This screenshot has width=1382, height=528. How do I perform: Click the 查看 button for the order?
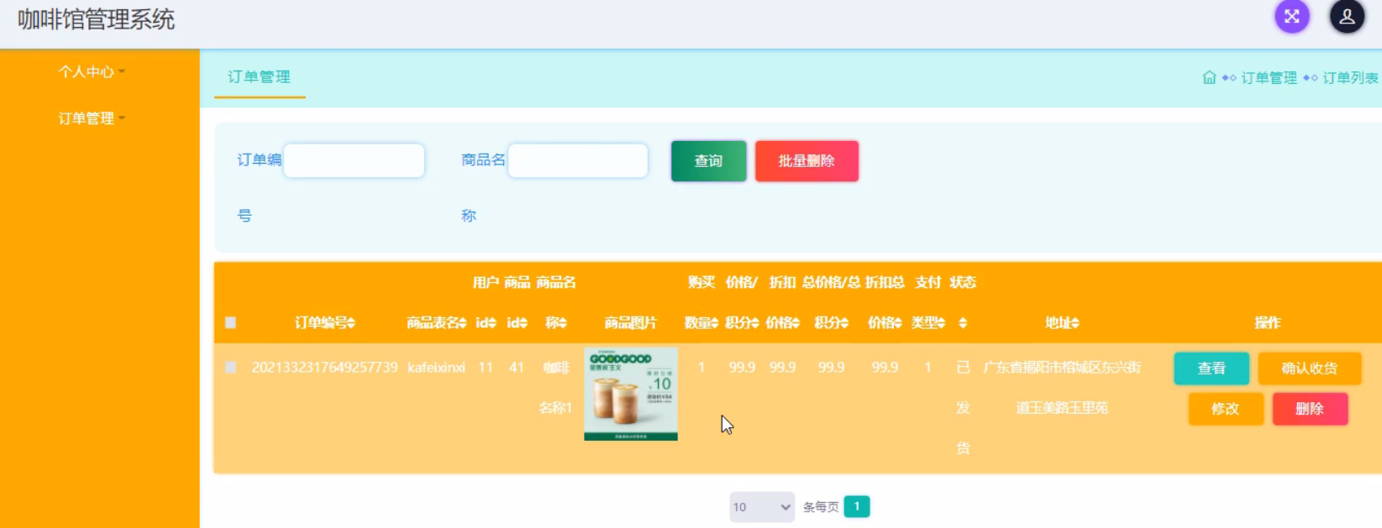point(1211,369)
